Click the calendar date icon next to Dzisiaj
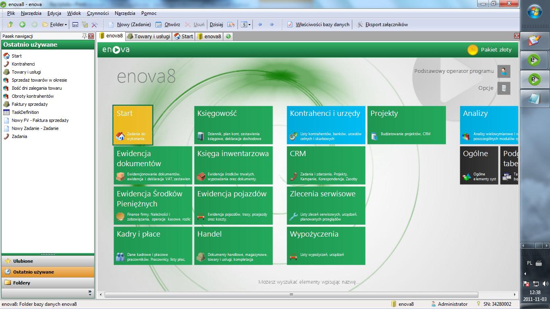 tap(231, 25)
